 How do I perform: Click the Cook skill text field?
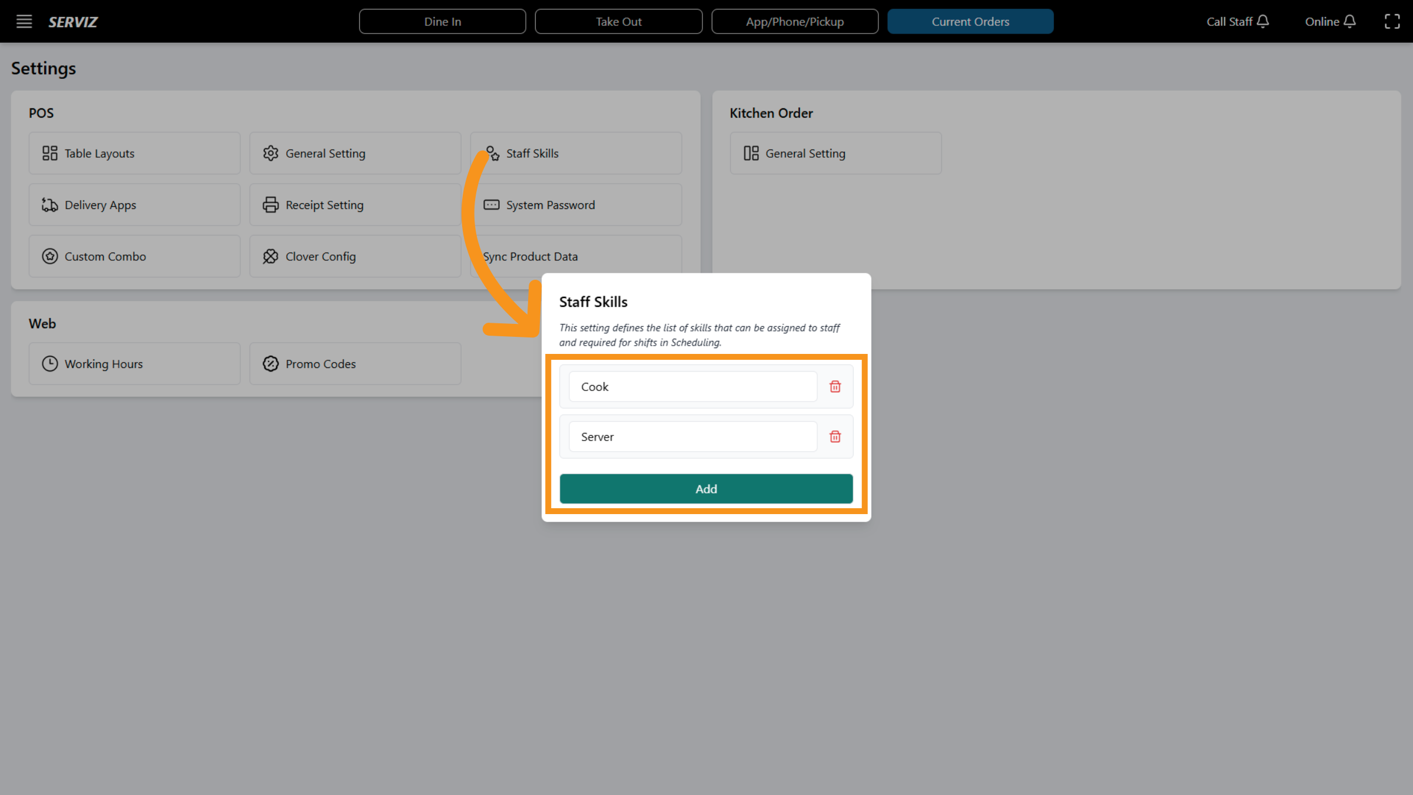pos(692,387)
